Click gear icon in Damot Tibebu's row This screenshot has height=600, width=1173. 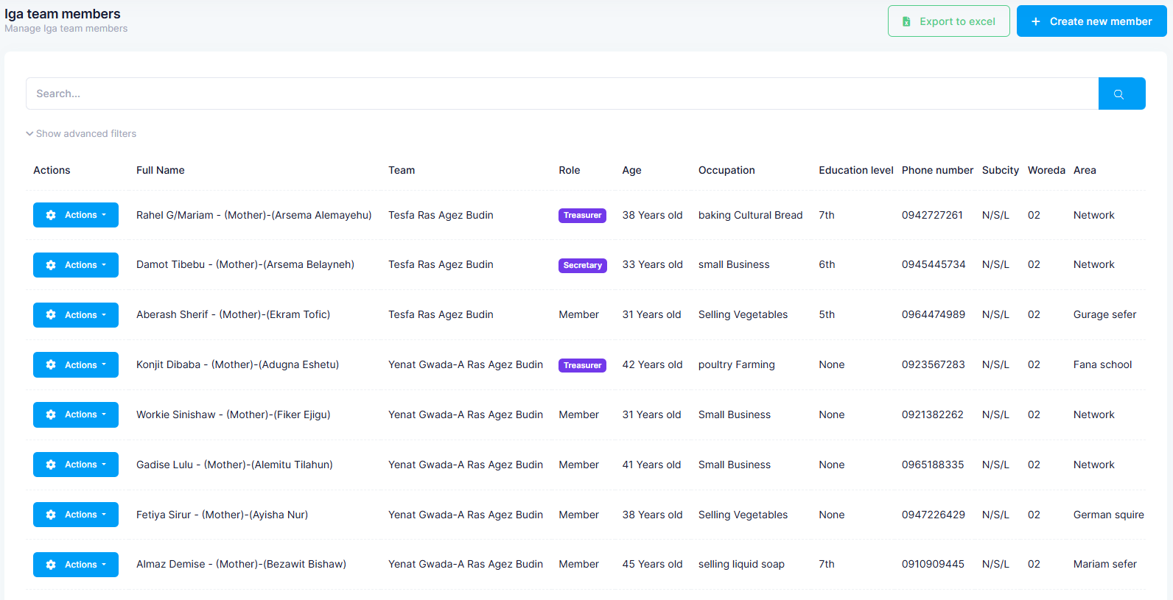pyautogui.click(x=51, y=265)
